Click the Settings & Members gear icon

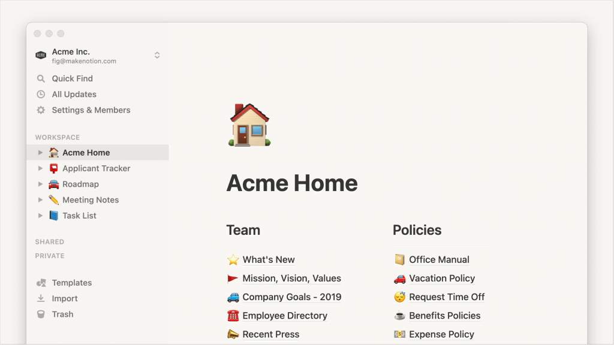(41, 110)
